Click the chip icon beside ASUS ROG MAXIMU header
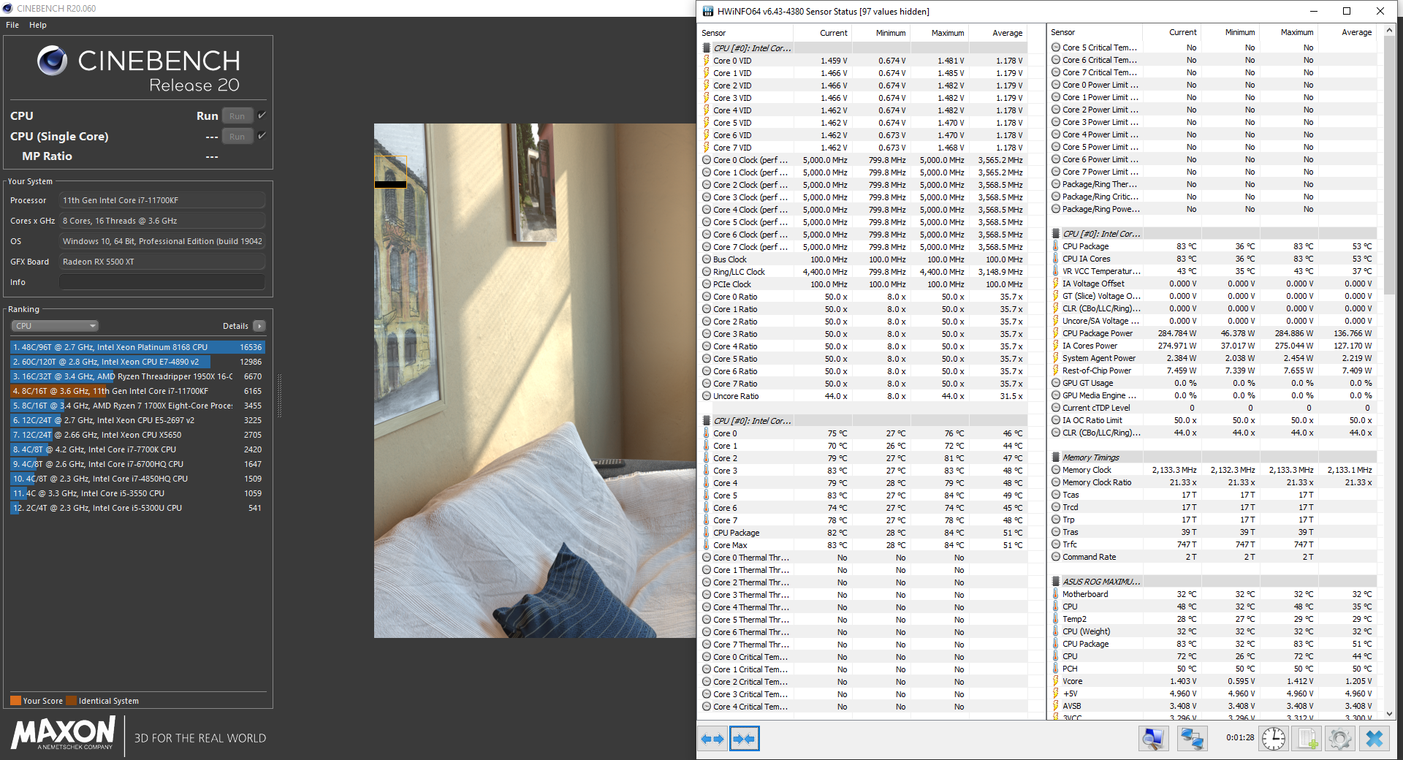The height and width of the screenshot is (760, 1403). [x=1056, y=582]
